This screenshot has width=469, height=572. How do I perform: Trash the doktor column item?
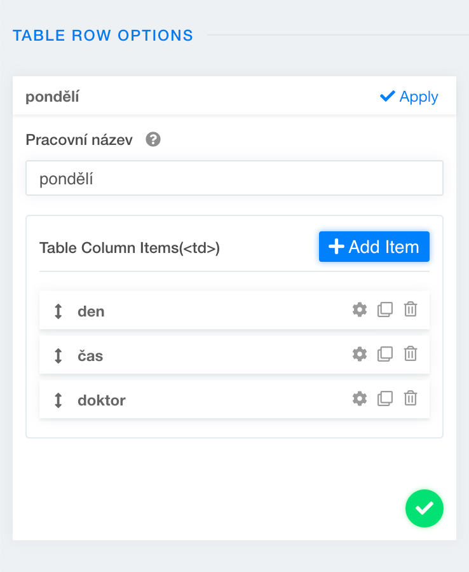coord(411,398)
